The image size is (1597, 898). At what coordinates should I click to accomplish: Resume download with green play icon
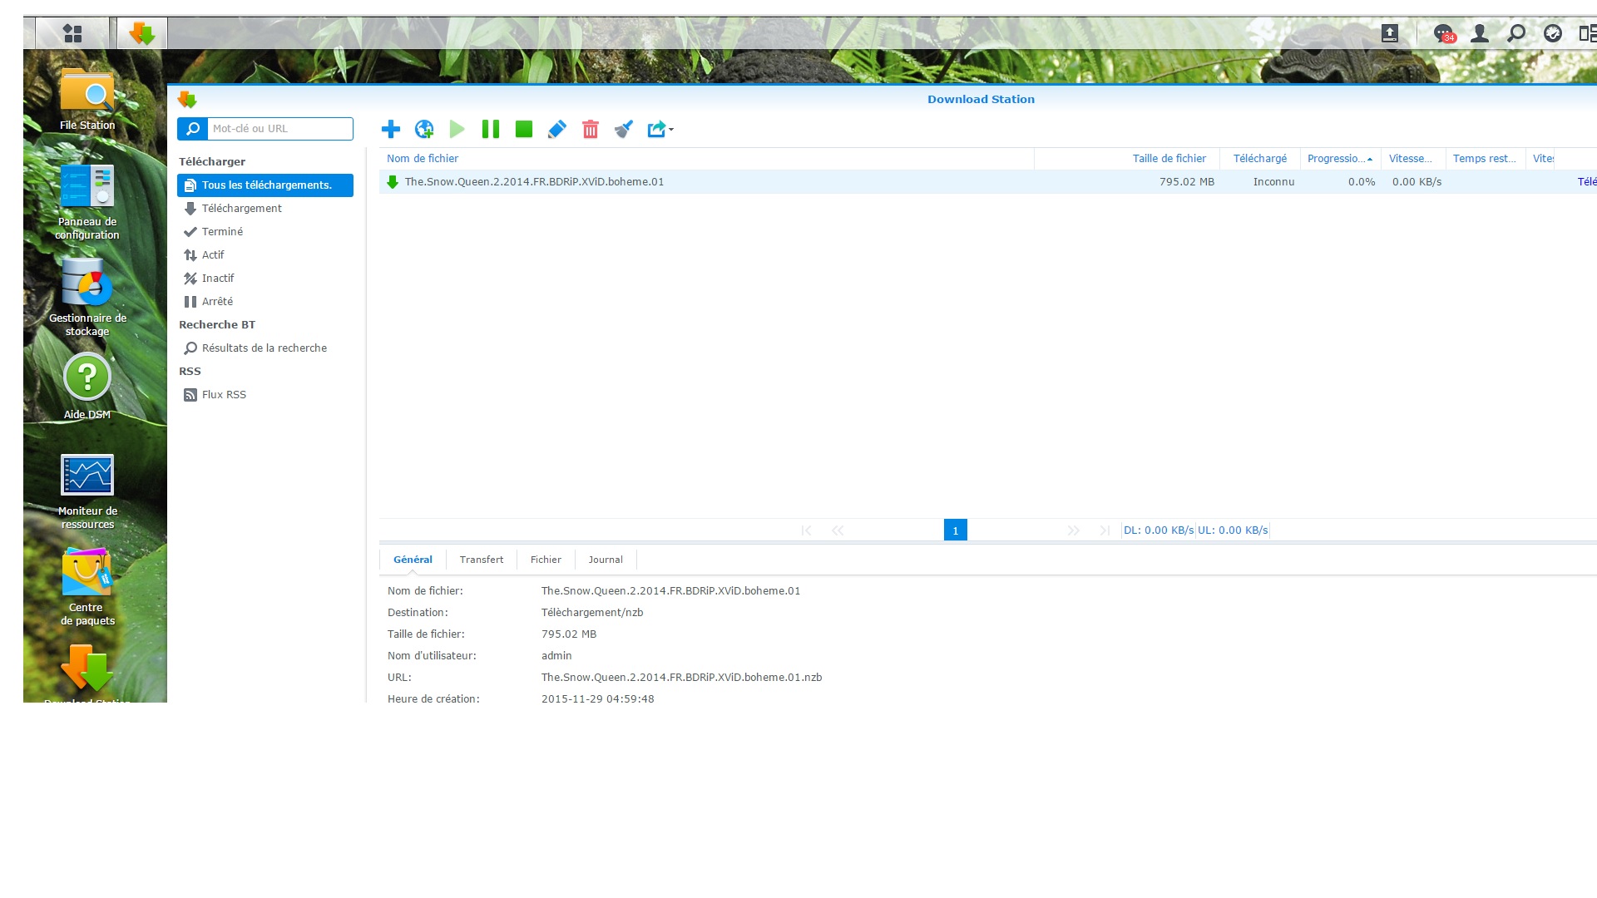[x=457, y=129]
